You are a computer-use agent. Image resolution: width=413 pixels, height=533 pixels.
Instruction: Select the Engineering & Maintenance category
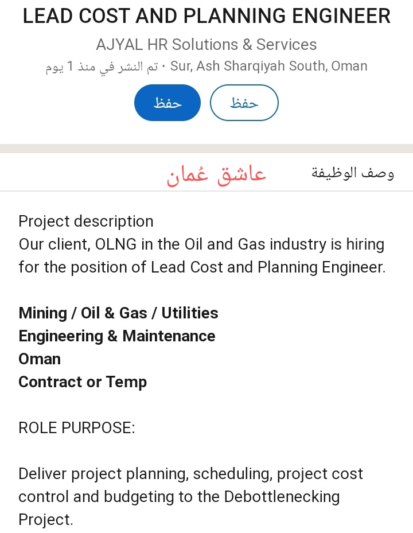click(x=117, y=336)
